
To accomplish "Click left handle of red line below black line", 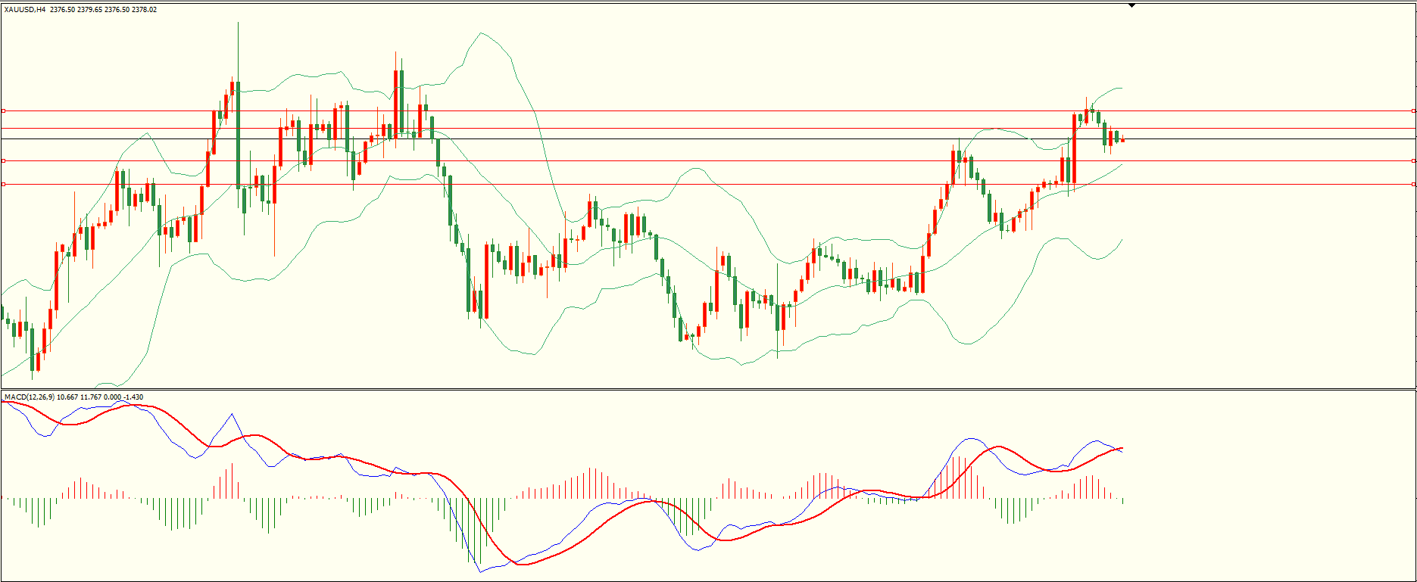I will point(3,160).
